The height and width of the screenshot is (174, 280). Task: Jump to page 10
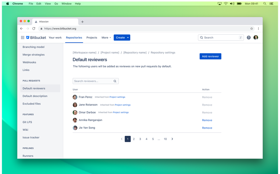(x=165, y=139)
